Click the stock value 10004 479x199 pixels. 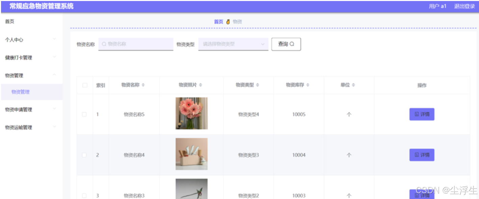tap(299, 155)
